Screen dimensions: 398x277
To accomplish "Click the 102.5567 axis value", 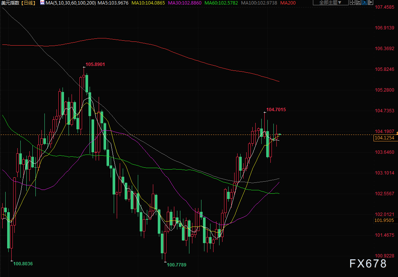I will 384,194.
